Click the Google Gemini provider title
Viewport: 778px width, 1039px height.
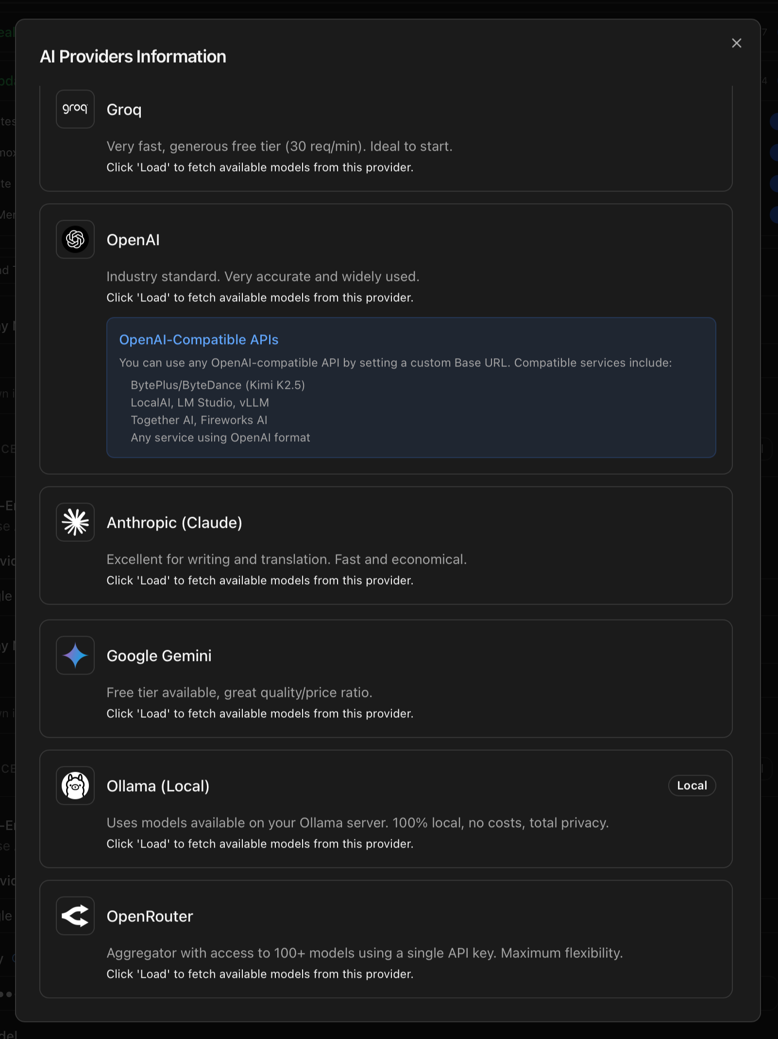[x=159, y=656]
